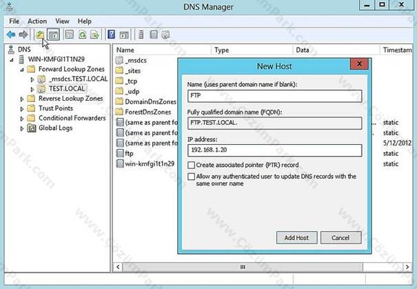Click the Properties toolbar icon
Viewport: 417px width, 289px height.
coord(70,34)
